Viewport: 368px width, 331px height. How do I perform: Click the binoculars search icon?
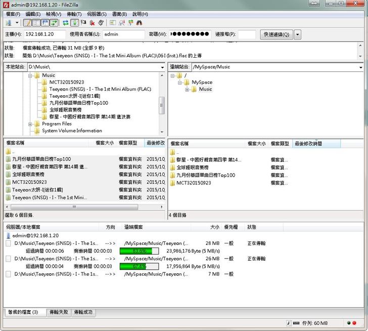tap(139, 23)
